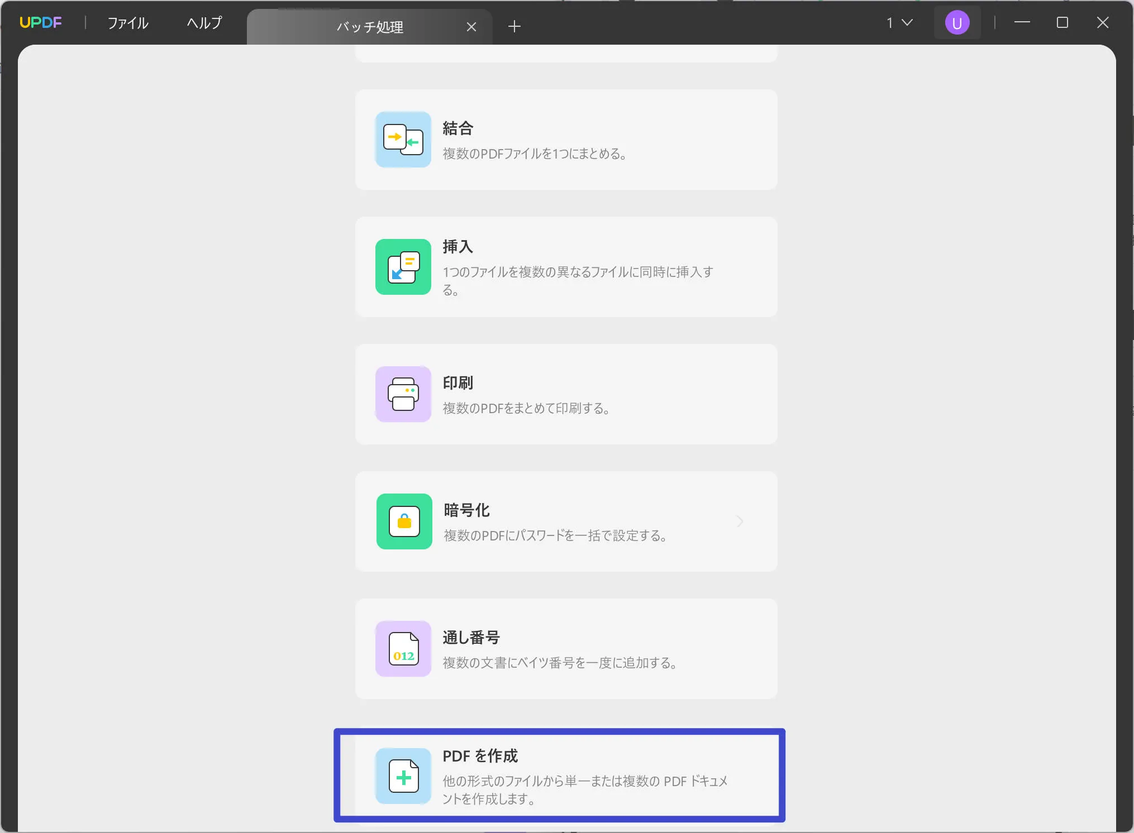
Task: Open the 印刷 batch card title
Action: [x=458, y=383]
